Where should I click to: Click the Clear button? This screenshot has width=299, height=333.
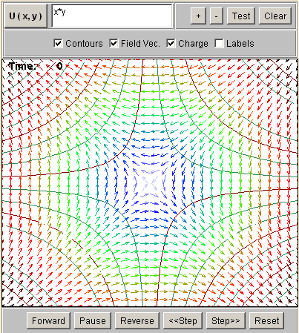coord(275,16)
